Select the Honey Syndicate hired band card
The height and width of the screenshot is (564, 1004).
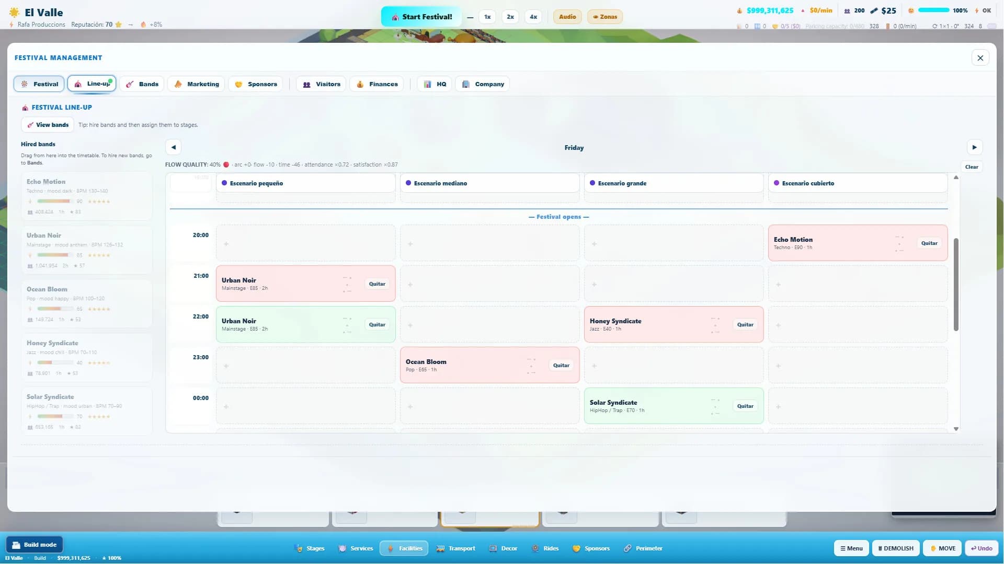[x=87, y=358]
